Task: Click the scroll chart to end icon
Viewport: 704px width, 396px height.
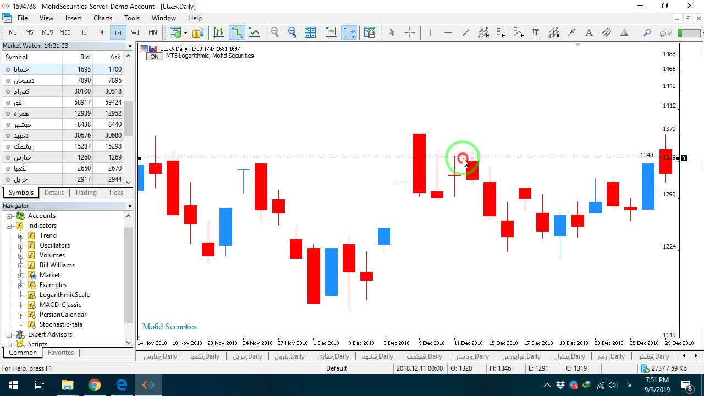Action: tap(331, 32)
